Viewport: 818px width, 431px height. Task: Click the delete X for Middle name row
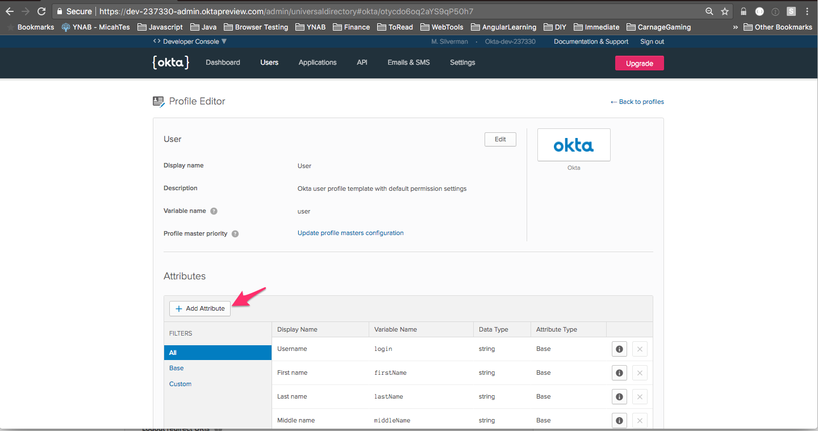click(x=640, y=421)
